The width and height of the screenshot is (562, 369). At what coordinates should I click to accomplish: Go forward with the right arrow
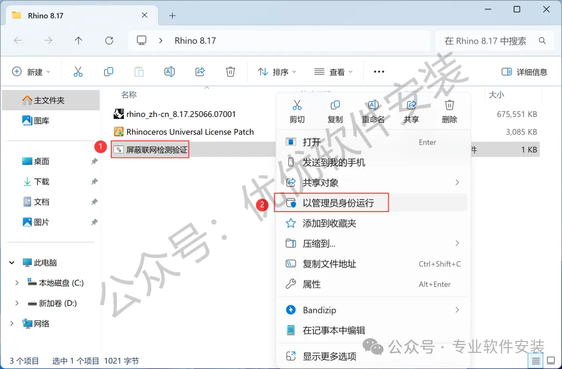(x=48, y=41)
